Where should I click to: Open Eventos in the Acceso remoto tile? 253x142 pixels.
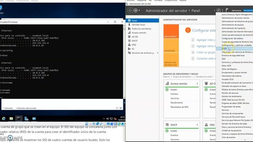point(174,94)
